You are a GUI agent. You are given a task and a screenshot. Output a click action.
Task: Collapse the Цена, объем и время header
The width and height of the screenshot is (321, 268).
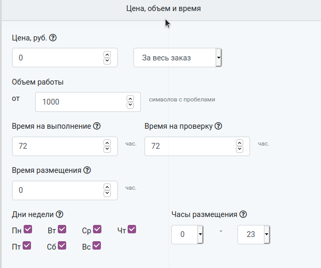163,8
